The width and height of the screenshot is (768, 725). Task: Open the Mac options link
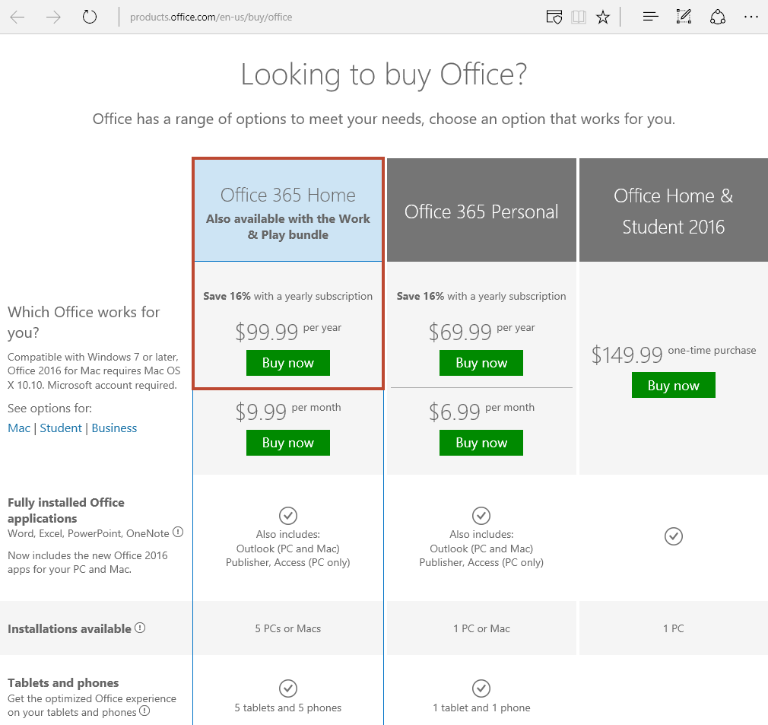tap(19, 428)
